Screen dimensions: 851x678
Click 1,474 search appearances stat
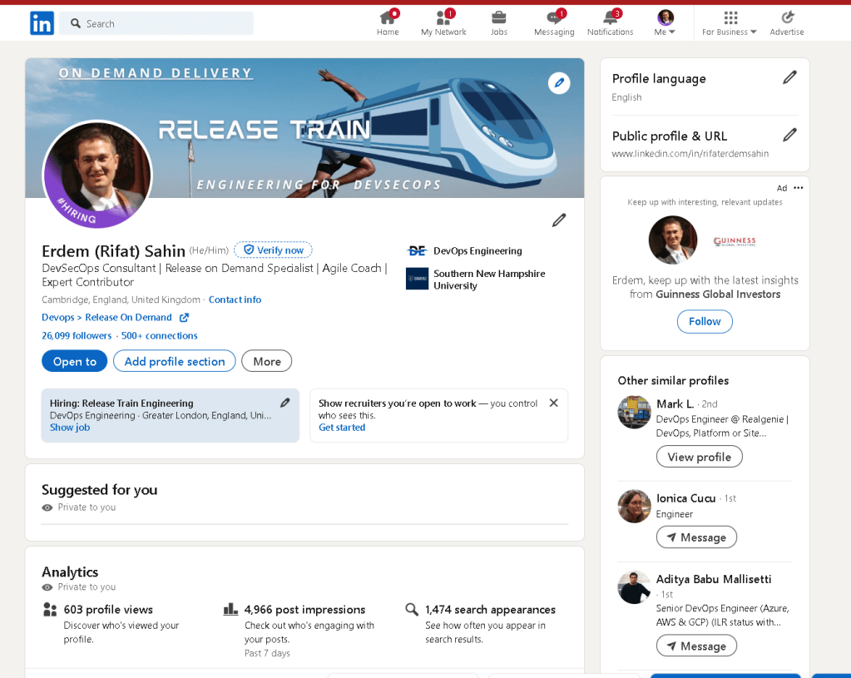pyautogui.click(x=490, y=610)
